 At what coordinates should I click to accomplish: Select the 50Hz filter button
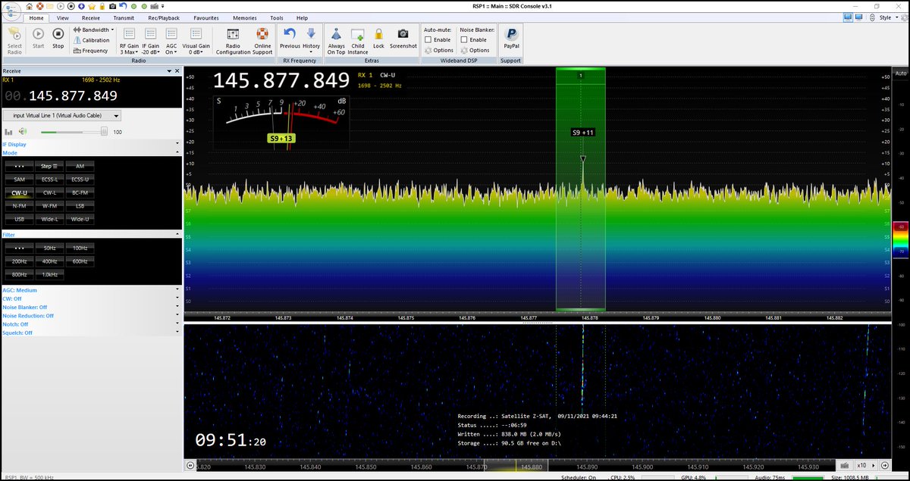pos(49,248)
